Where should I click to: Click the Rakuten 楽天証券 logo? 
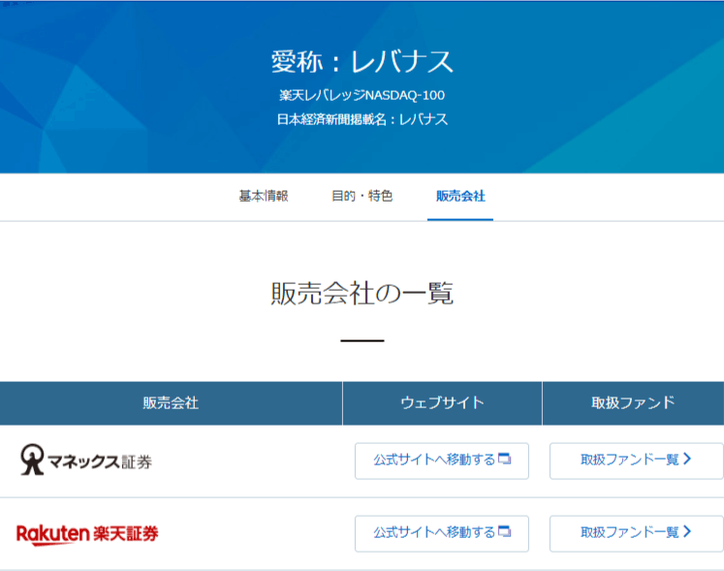point(87,534)
